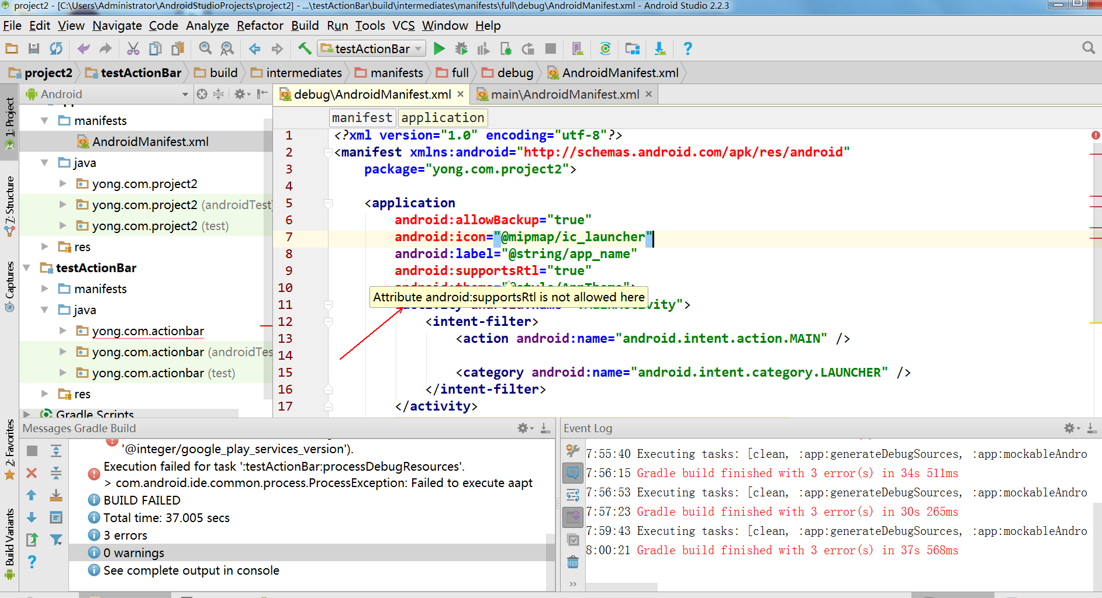Click See complete output in console
This screenshot has width=1102, height=598.
[x=191, y=571]
